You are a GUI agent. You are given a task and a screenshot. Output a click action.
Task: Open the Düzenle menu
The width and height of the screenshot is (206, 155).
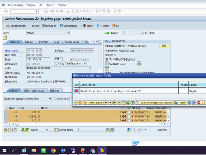31,5
